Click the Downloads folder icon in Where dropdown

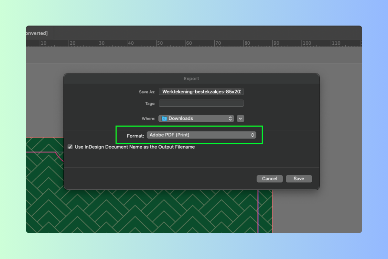point(164,118)
